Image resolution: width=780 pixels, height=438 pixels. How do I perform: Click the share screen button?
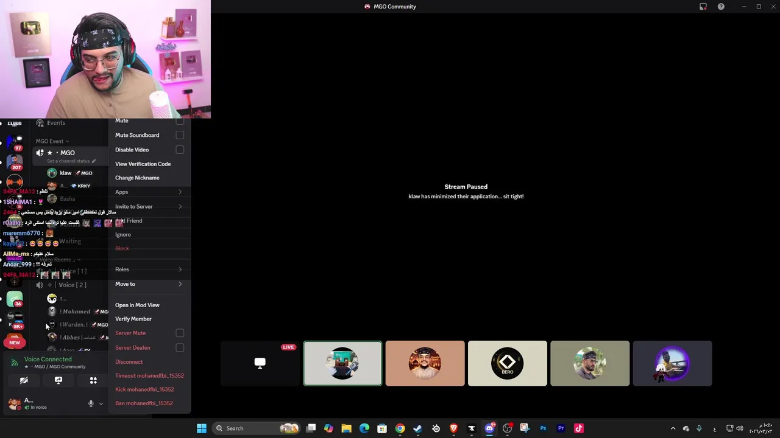pyautogui.click(x=58, y=380)
